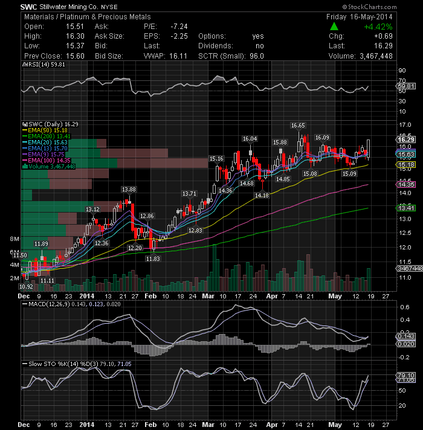Click the 12.20 low price label
Viewport: 423px width, 430px height.
point(135,248)
